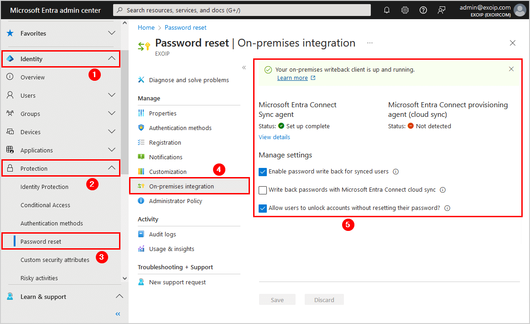Viewport: 530px width, 324px height.
Task: Enable write back passwords with cloud sync
Action: pyautogui.click(x=263, y=190)
